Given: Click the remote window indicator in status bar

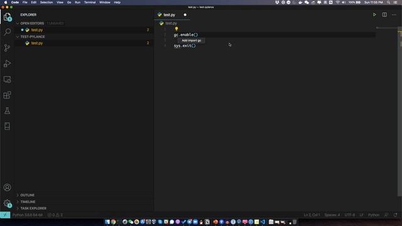Looking at the screenshot, I should pos(5,215).
